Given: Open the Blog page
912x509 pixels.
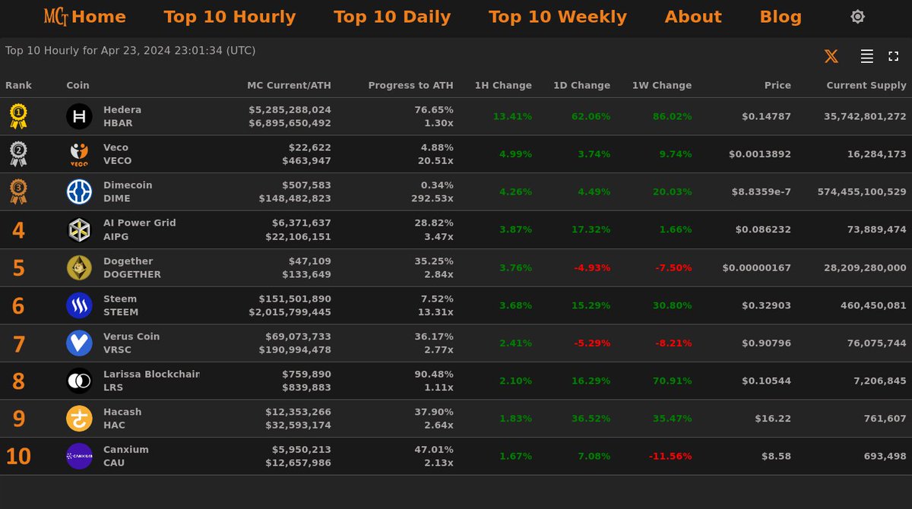Looking at the screenshot, I should coord(781,17).
